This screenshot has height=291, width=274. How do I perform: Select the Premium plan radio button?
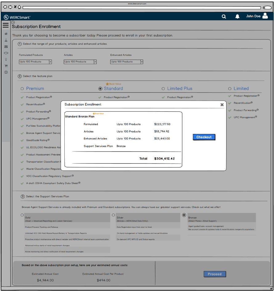(x=22, y=89)
